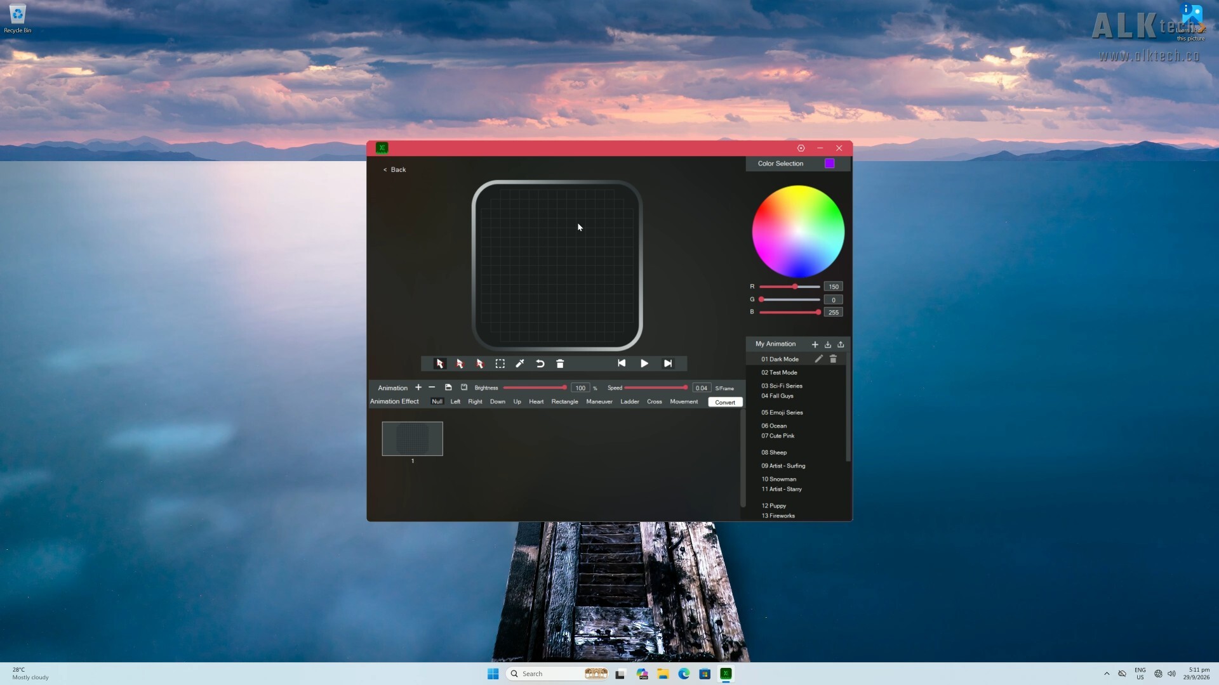This screenshot has width=1219, height=685.
Task: Click the R value field showing 150
Action: pos(834,287)
